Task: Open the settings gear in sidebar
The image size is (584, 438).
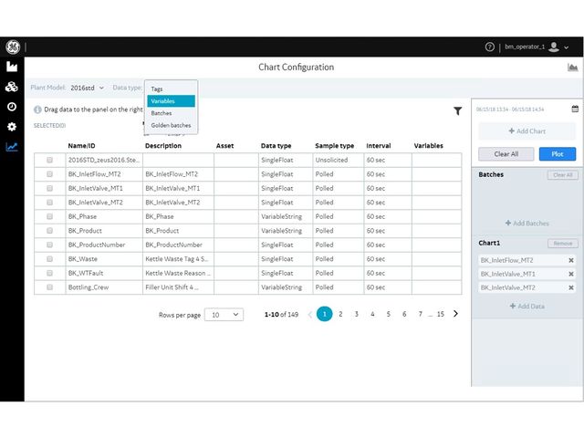Action: (x=12, y=127)
